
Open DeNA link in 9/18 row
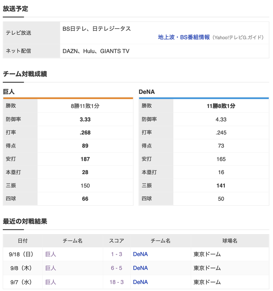[140, 254]
